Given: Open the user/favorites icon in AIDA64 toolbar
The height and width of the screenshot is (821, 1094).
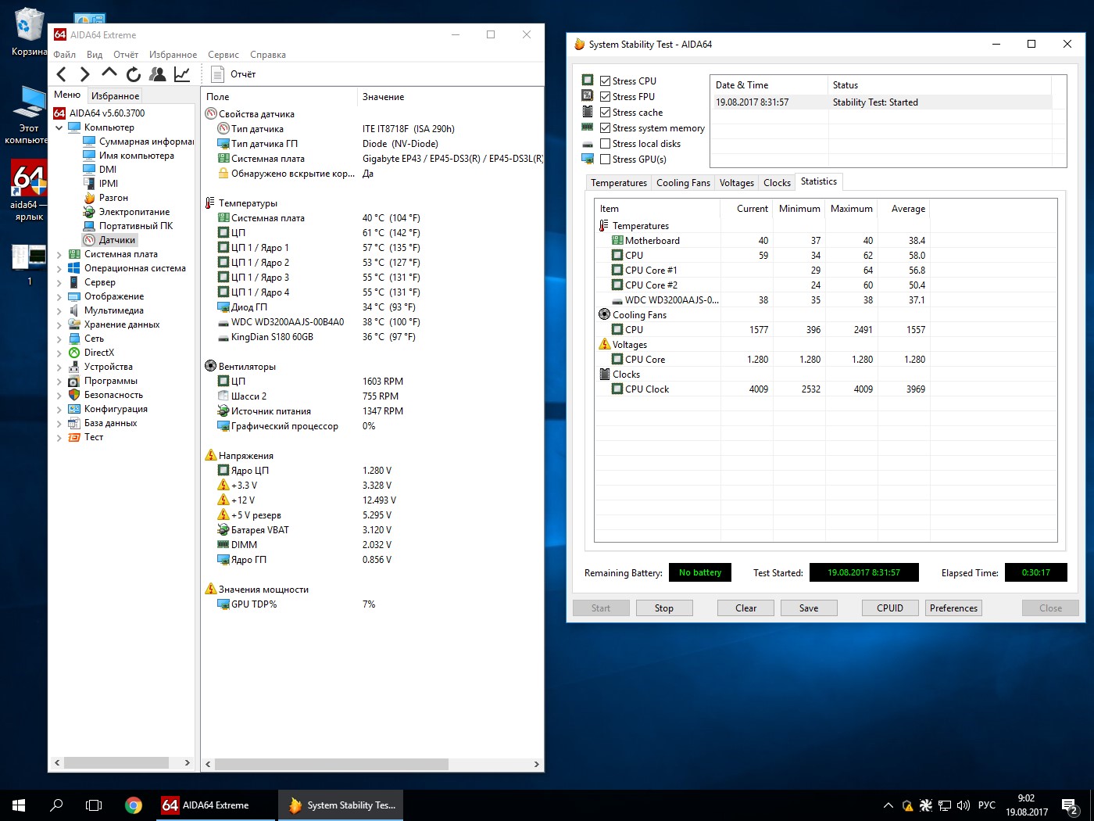Looking at the screenshot, I should [158, 74].
